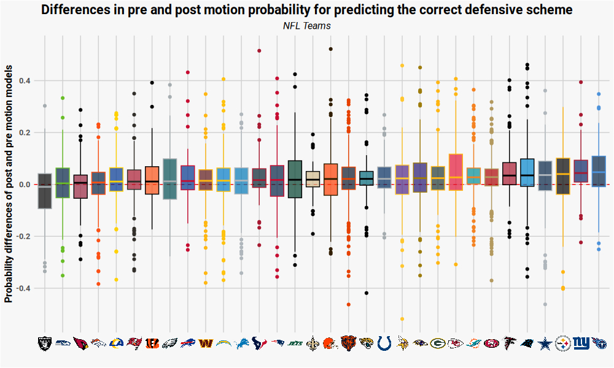614x368 pixels.
Task: Click the New York Jets logo
Action: tap(295, 343)
